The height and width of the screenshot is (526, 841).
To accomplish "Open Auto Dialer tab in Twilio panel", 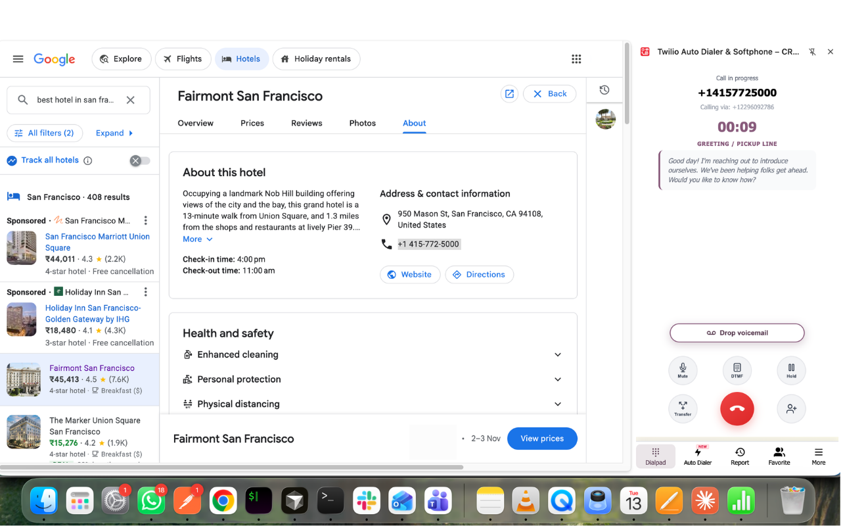I will (x=698, y=456).
